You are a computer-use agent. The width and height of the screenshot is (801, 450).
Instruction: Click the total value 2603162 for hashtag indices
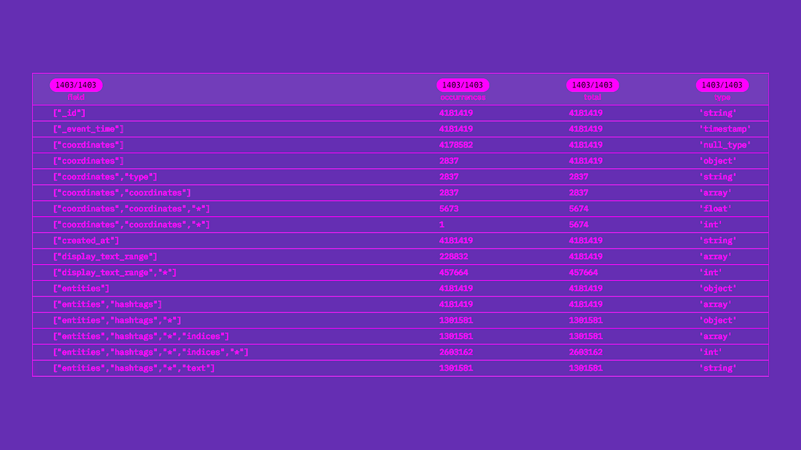click(x=584, y=351)
